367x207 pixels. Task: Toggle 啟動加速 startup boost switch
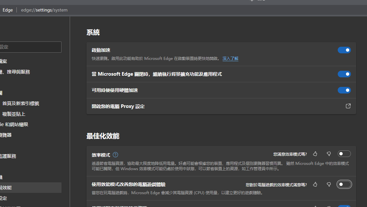pos(344,50)
